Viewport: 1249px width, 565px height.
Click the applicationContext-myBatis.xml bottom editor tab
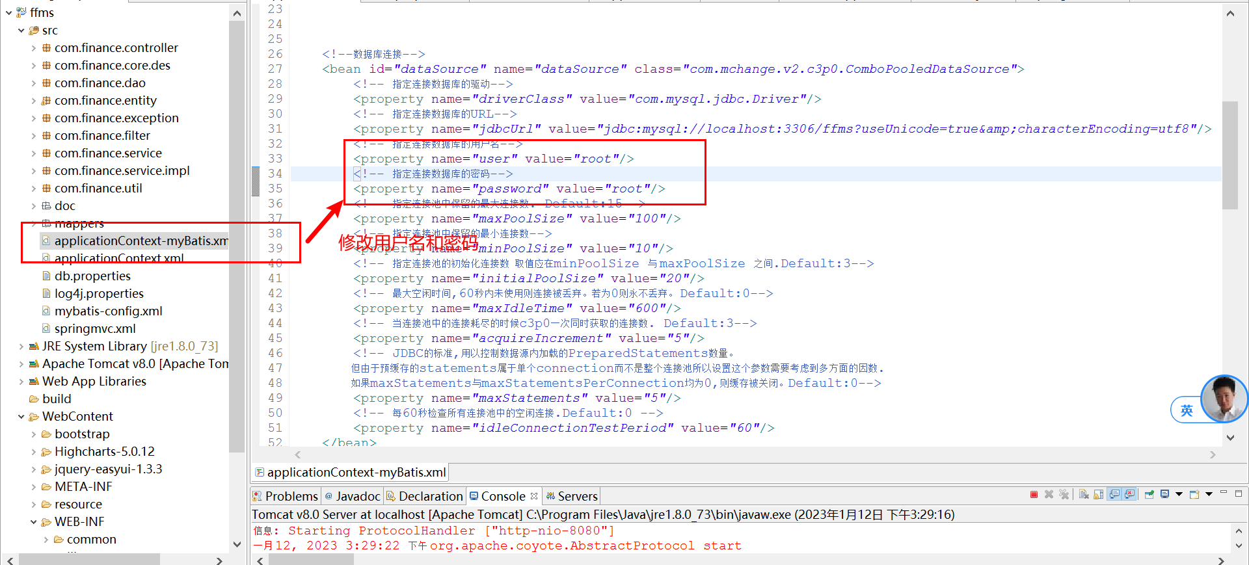pyautogui.click(x=350, y=472)
